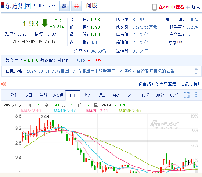Screen dimensions: 202x177
Task: Open the 问股 link
Action: pyautogui.click(x=91, y=6)
